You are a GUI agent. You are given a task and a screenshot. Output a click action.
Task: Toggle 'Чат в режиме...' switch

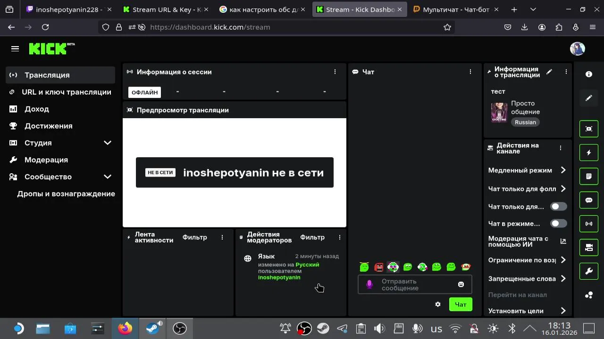[x=559, y=224]
